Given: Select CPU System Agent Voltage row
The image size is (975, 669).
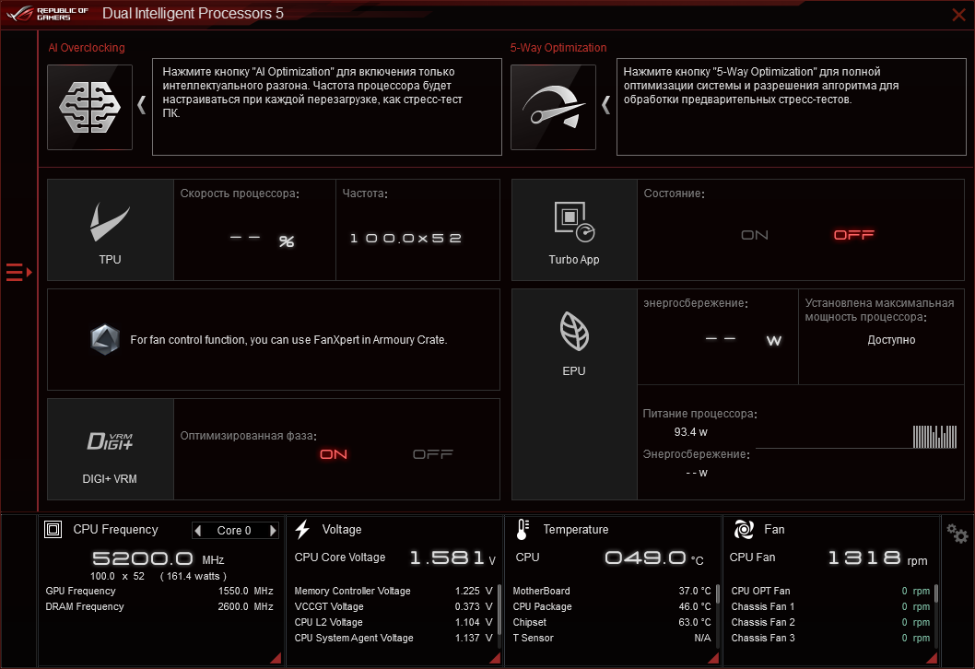Looking at the screenshot, I should (x=393, y=638).
